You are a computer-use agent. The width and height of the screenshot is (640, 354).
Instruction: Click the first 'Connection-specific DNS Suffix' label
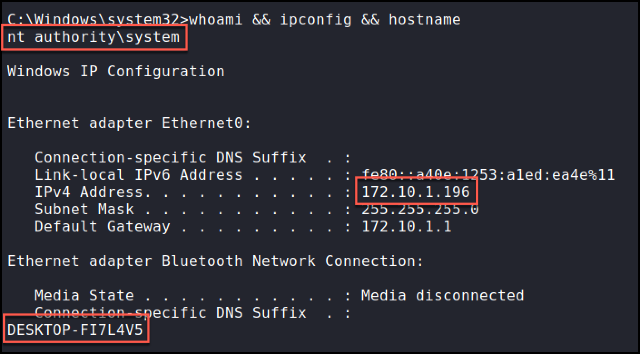point(170,158)
